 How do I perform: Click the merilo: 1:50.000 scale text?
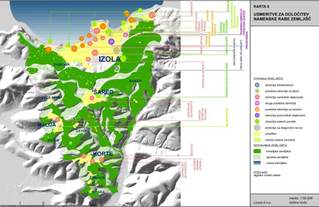pyautogui.click(x=301, y=199)
